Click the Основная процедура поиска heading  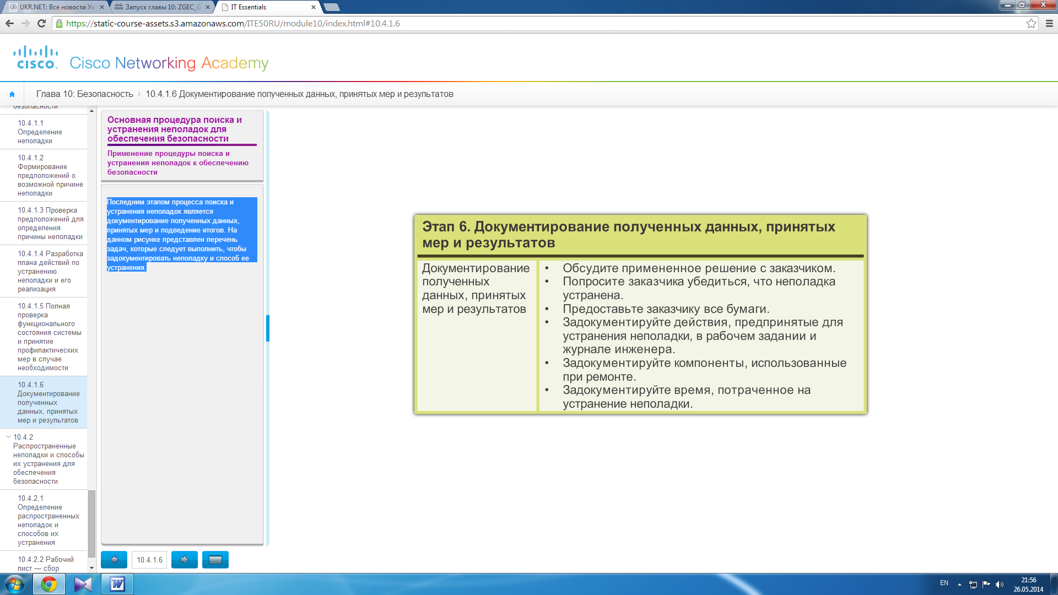(x=175, y=129)
